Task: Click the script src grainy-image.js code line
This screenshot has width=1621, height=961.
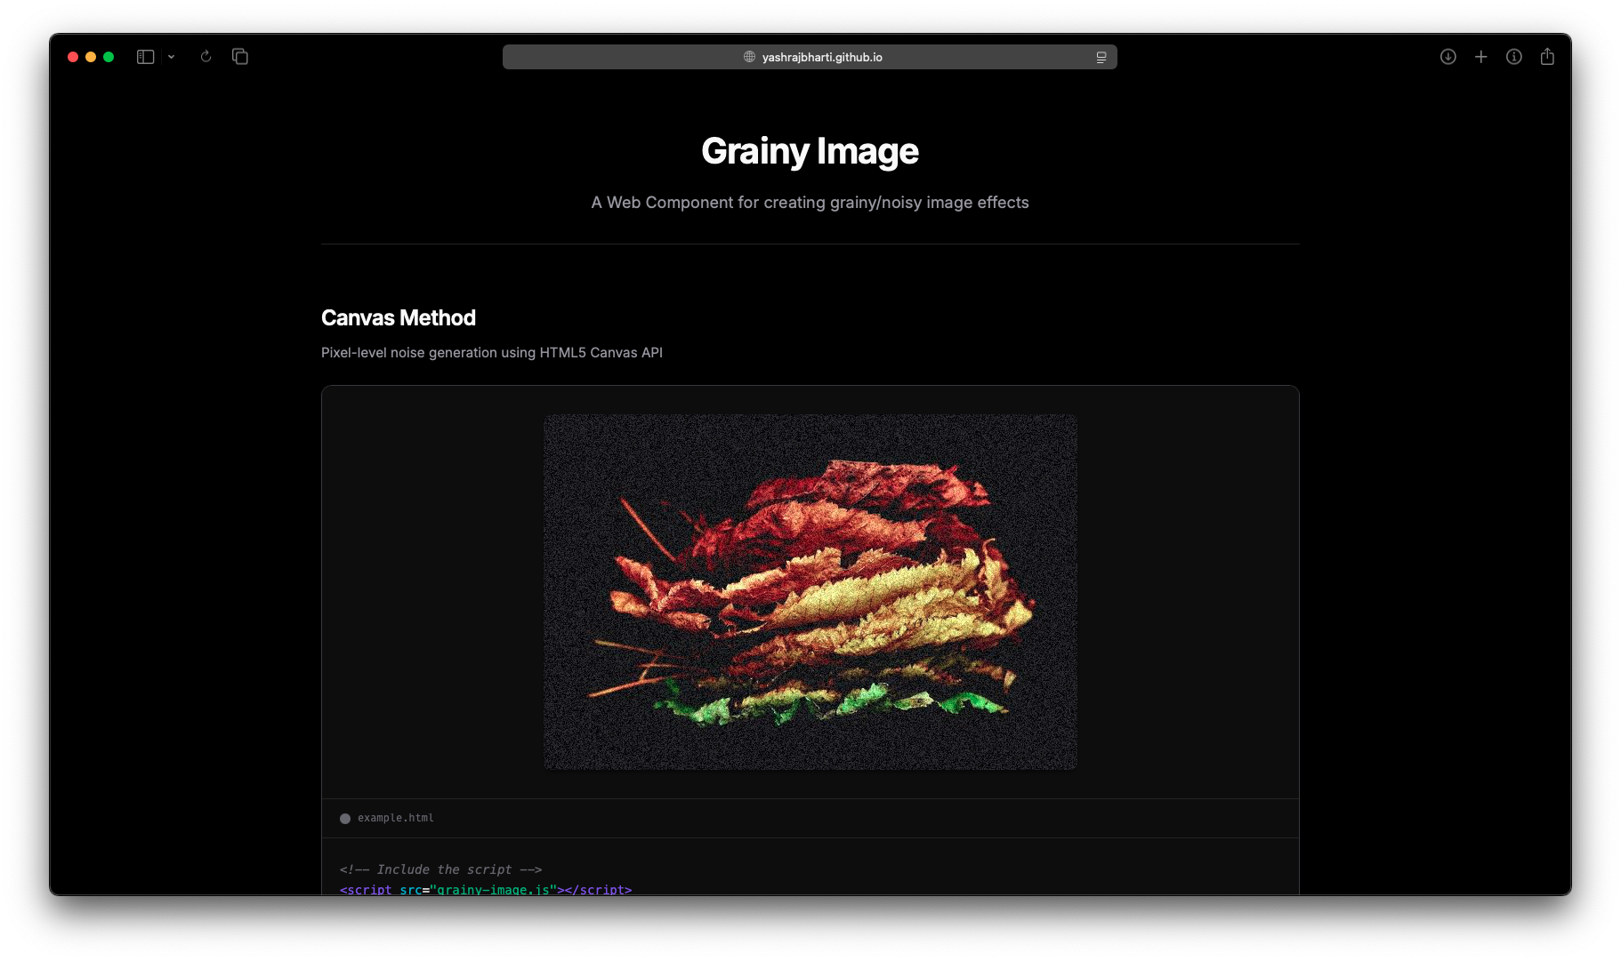Action: 486,889
